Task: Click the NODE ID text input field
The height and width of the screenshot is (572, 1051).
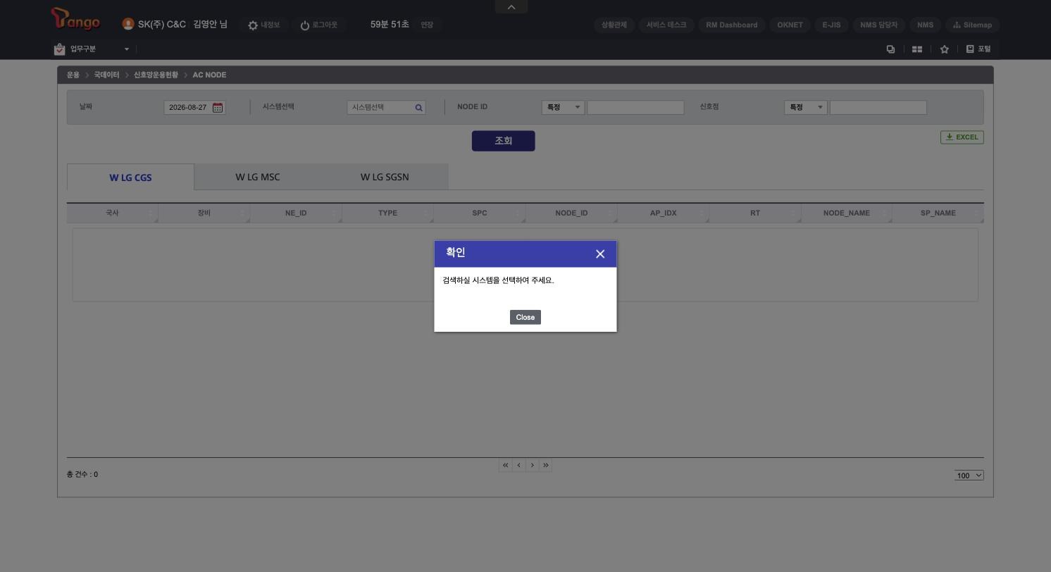Action: [635, 107]
